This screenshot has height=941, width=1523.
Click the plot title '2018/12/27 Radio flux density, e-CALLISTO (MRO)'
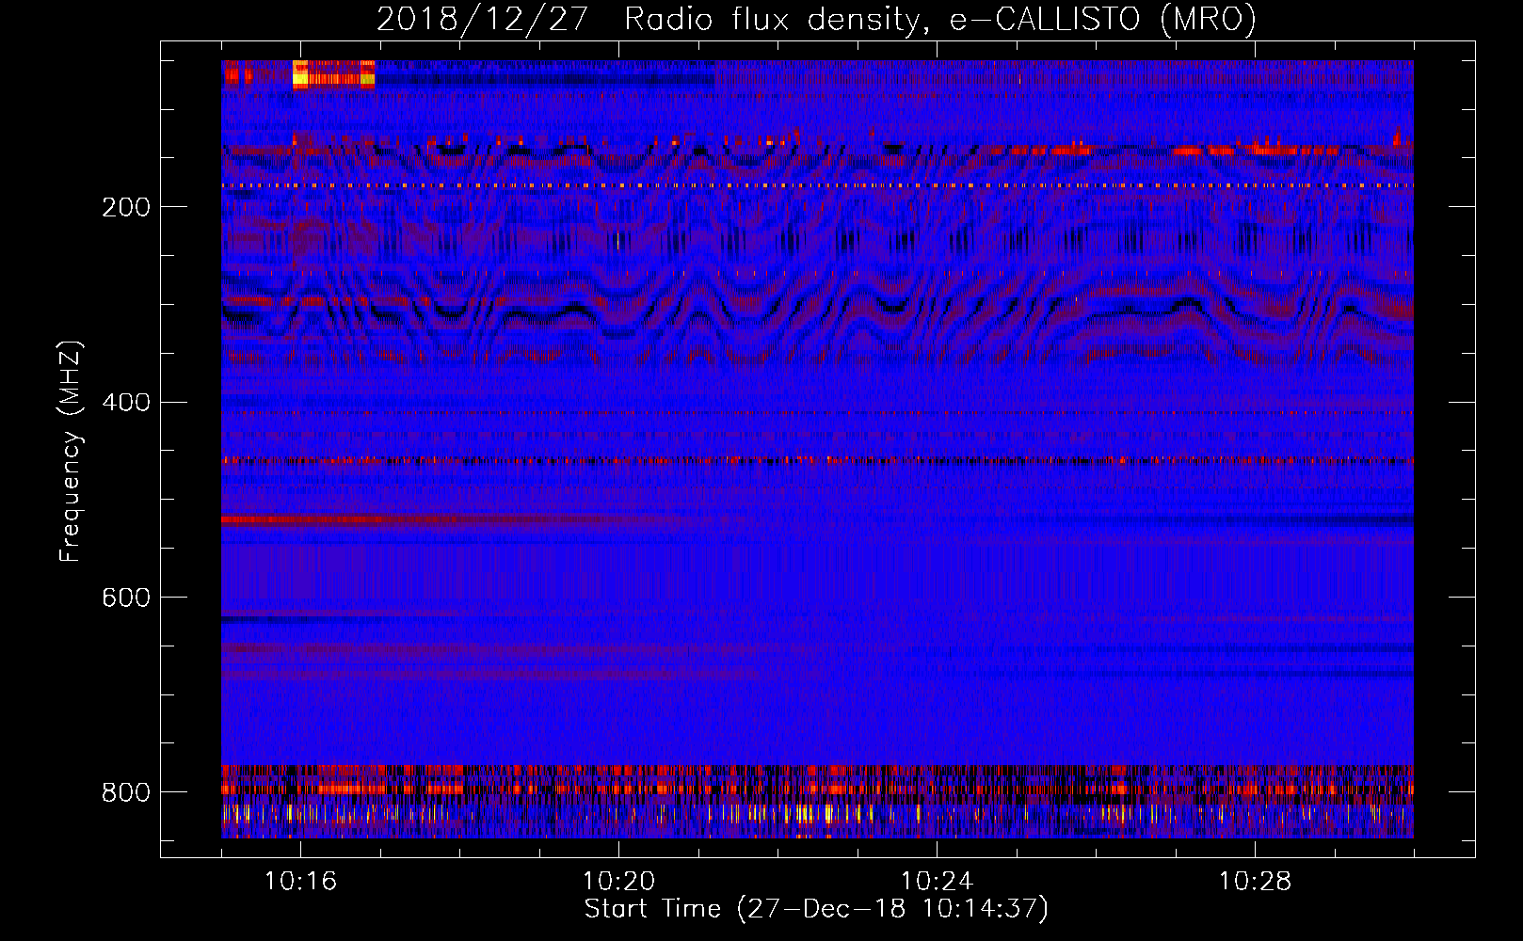pos(816,19)
